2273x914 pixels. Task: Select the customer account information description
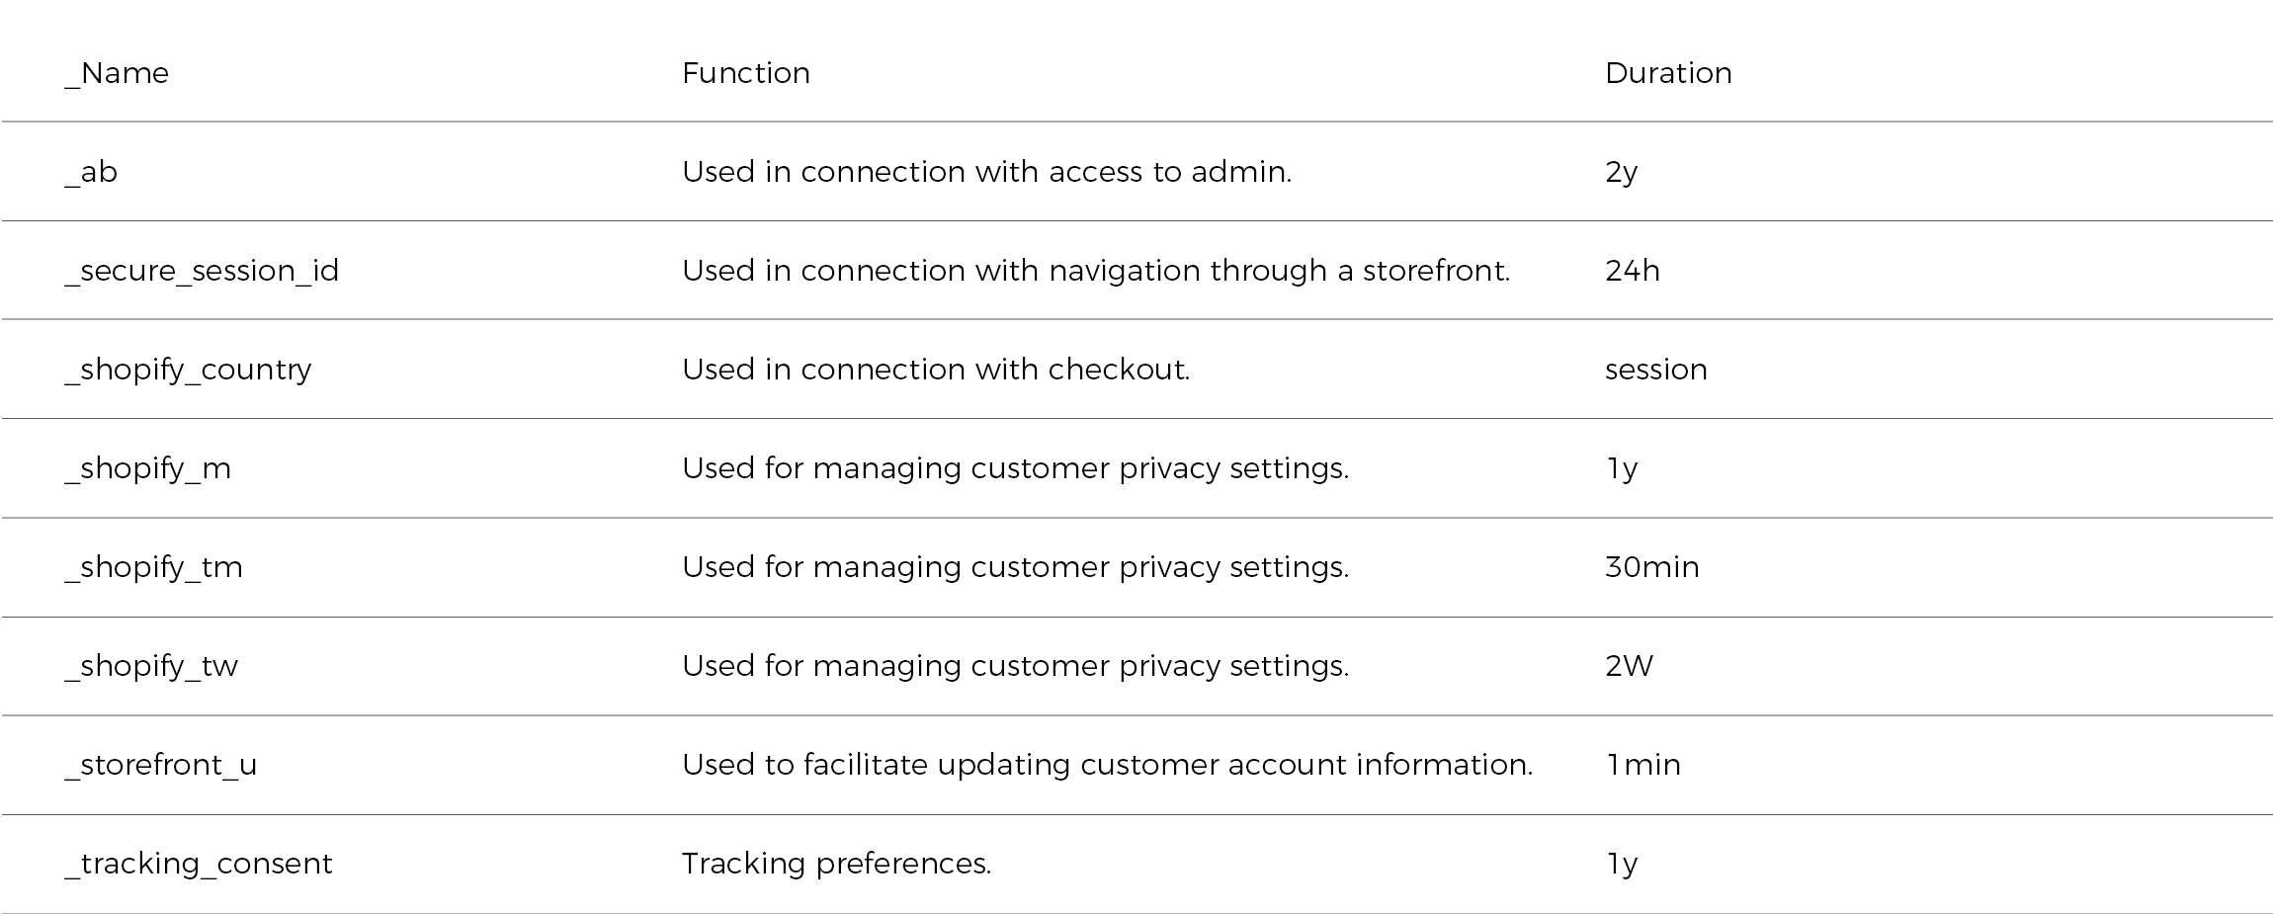point(1107,765)
